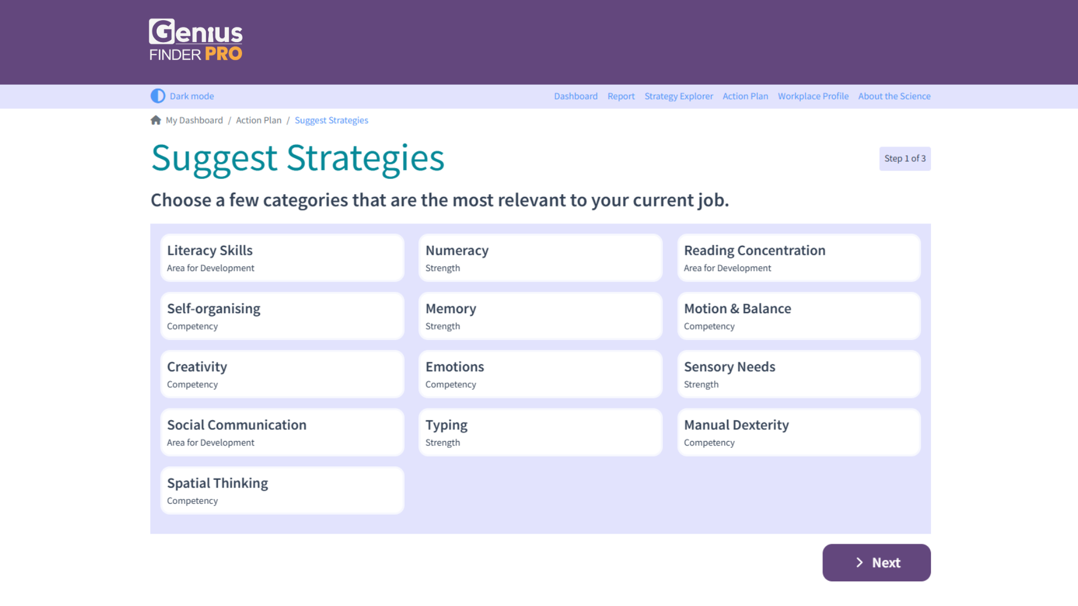Click the chevron arrow on Next button

coord(859,562)
